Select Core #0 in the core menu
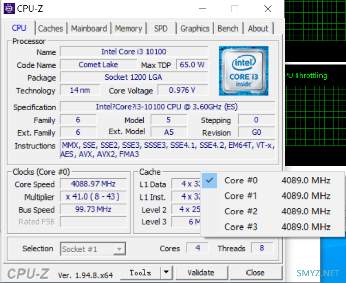346x283 pixels. (x=273, y=181)
